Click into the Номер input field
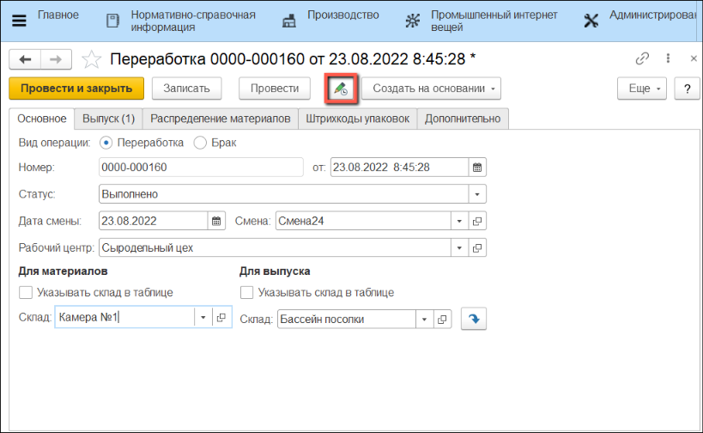This screenshot has width=703, height=433. point(201,168)
